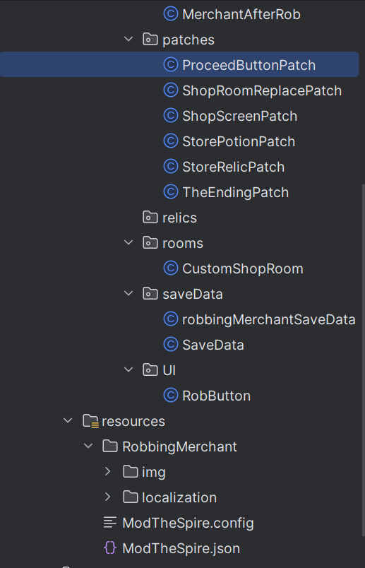The image size is (365, 568).
Task: Click the class icon beside TheEndingPatch
Action: 171,191
